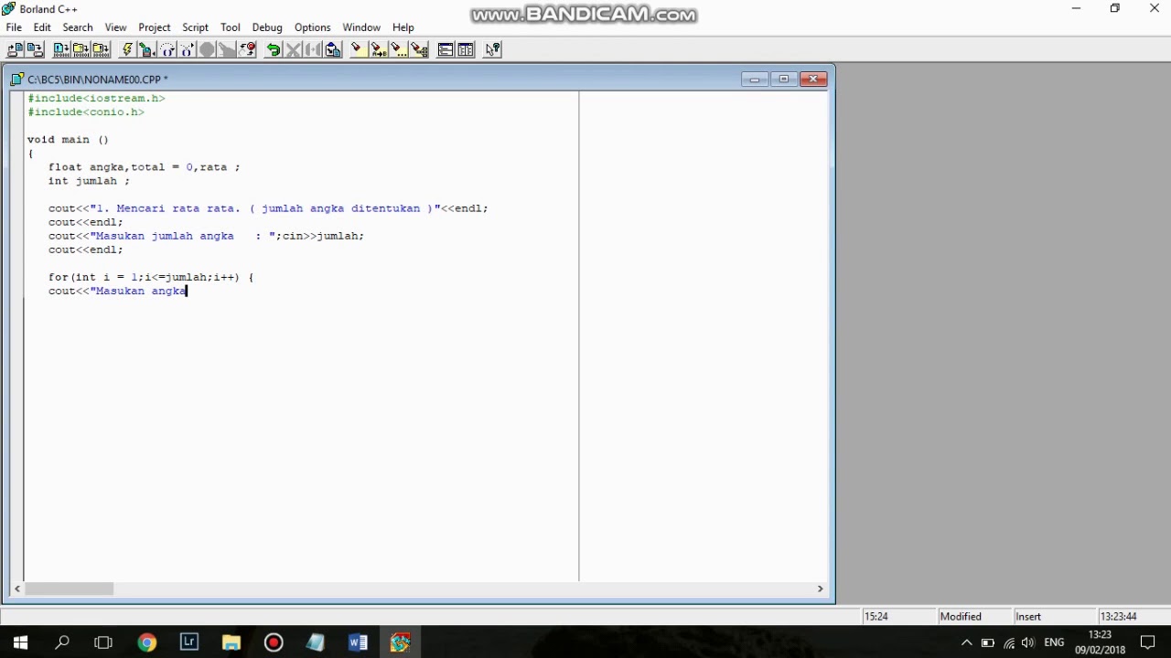1171x658 pixels.
Task: Click the 13:23:44 time in status bar
Action: coord(1119,616)
